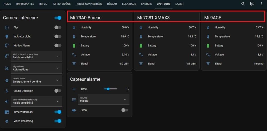Click battery icon in Mi 9ACE card
The height and width of the screenshot is (131, 267).
click(x=208, y=46)
